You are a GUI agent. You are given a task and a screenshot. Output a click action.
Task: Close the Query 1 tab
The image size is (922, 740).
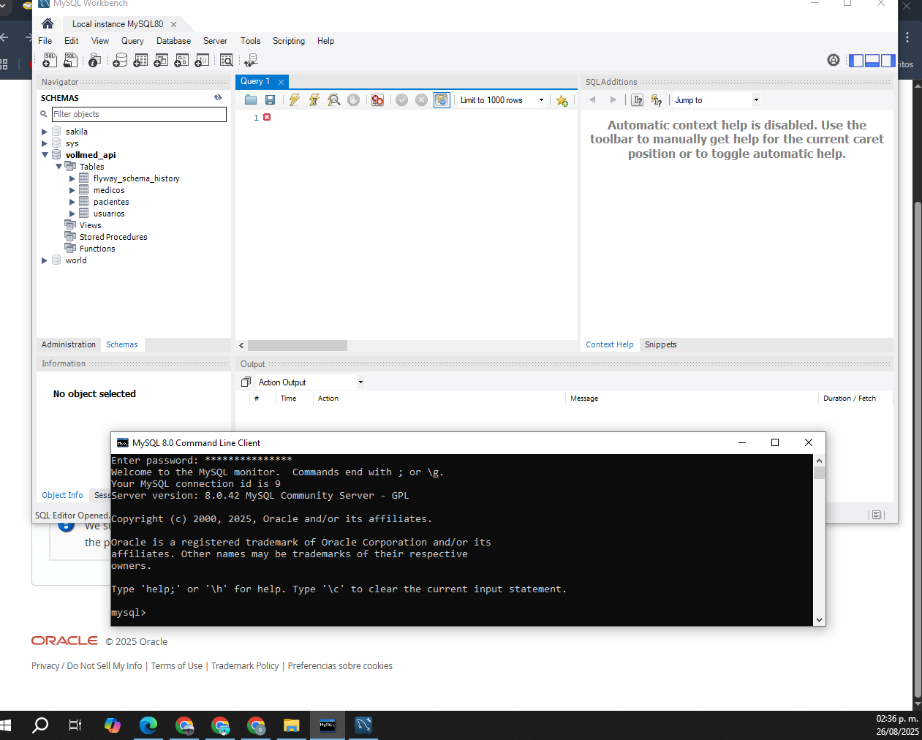[x=281, y=82]
